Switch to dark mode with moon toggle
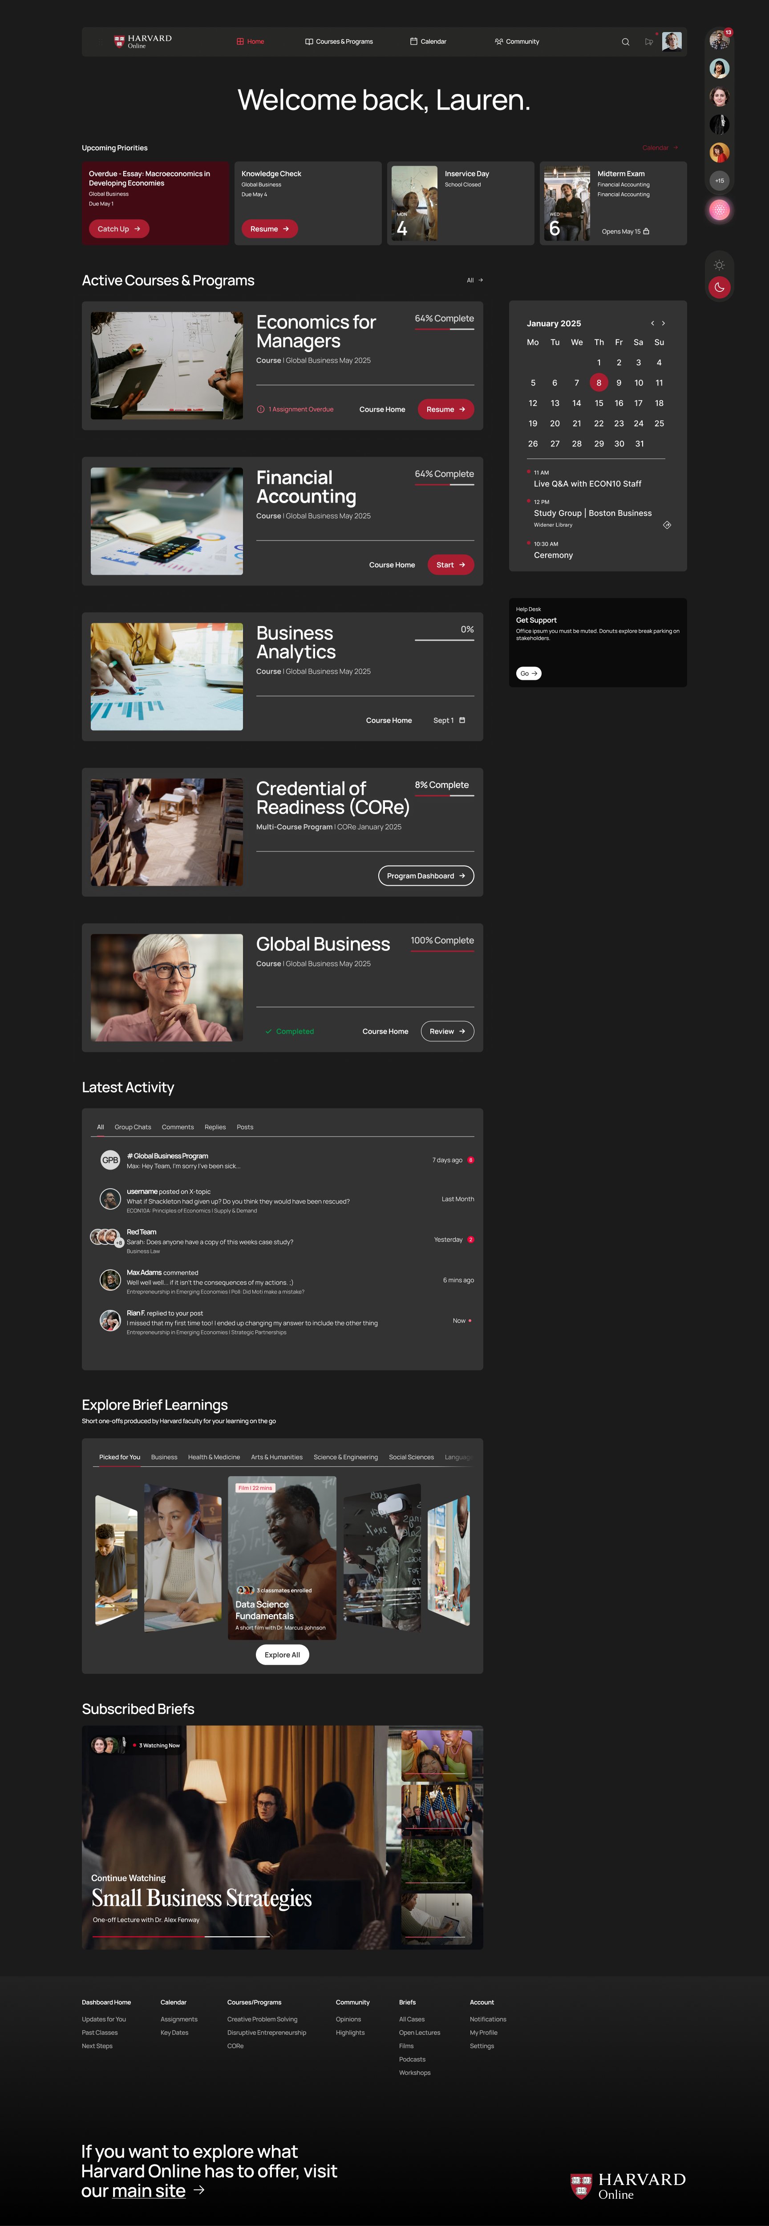Screen dimensions: 769x2226 pyautogui.click(x=719, y=287)
